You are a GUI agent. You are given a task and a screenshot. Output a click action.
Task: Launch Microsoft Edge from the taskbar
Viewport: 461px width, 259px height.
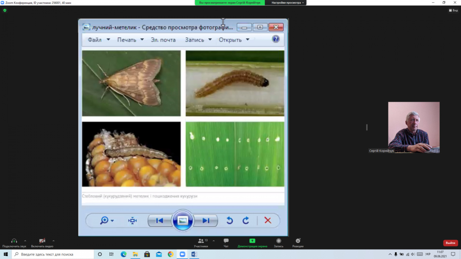pos(124,254)
